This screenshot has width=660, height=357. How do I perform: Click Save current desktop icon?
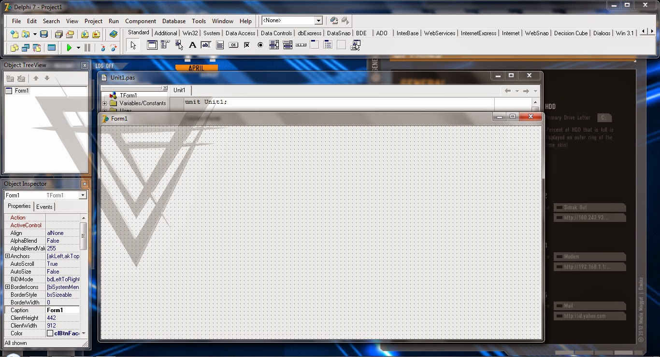pyautogui.click(x=334, y=21)
